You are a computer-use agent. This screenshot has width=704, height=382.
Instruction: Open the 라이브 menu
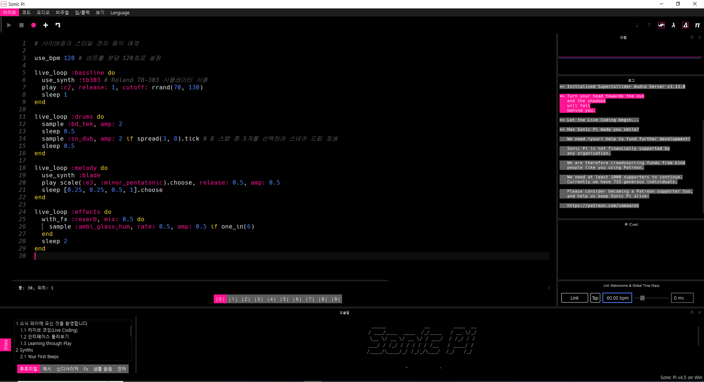[10, 12]
